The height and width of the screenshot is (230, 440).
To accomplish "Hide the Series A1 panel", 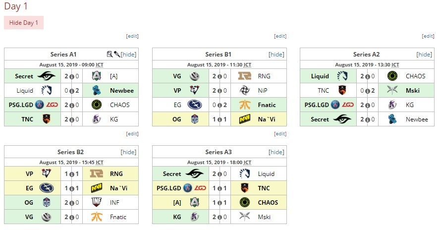I will pos(128,54).
